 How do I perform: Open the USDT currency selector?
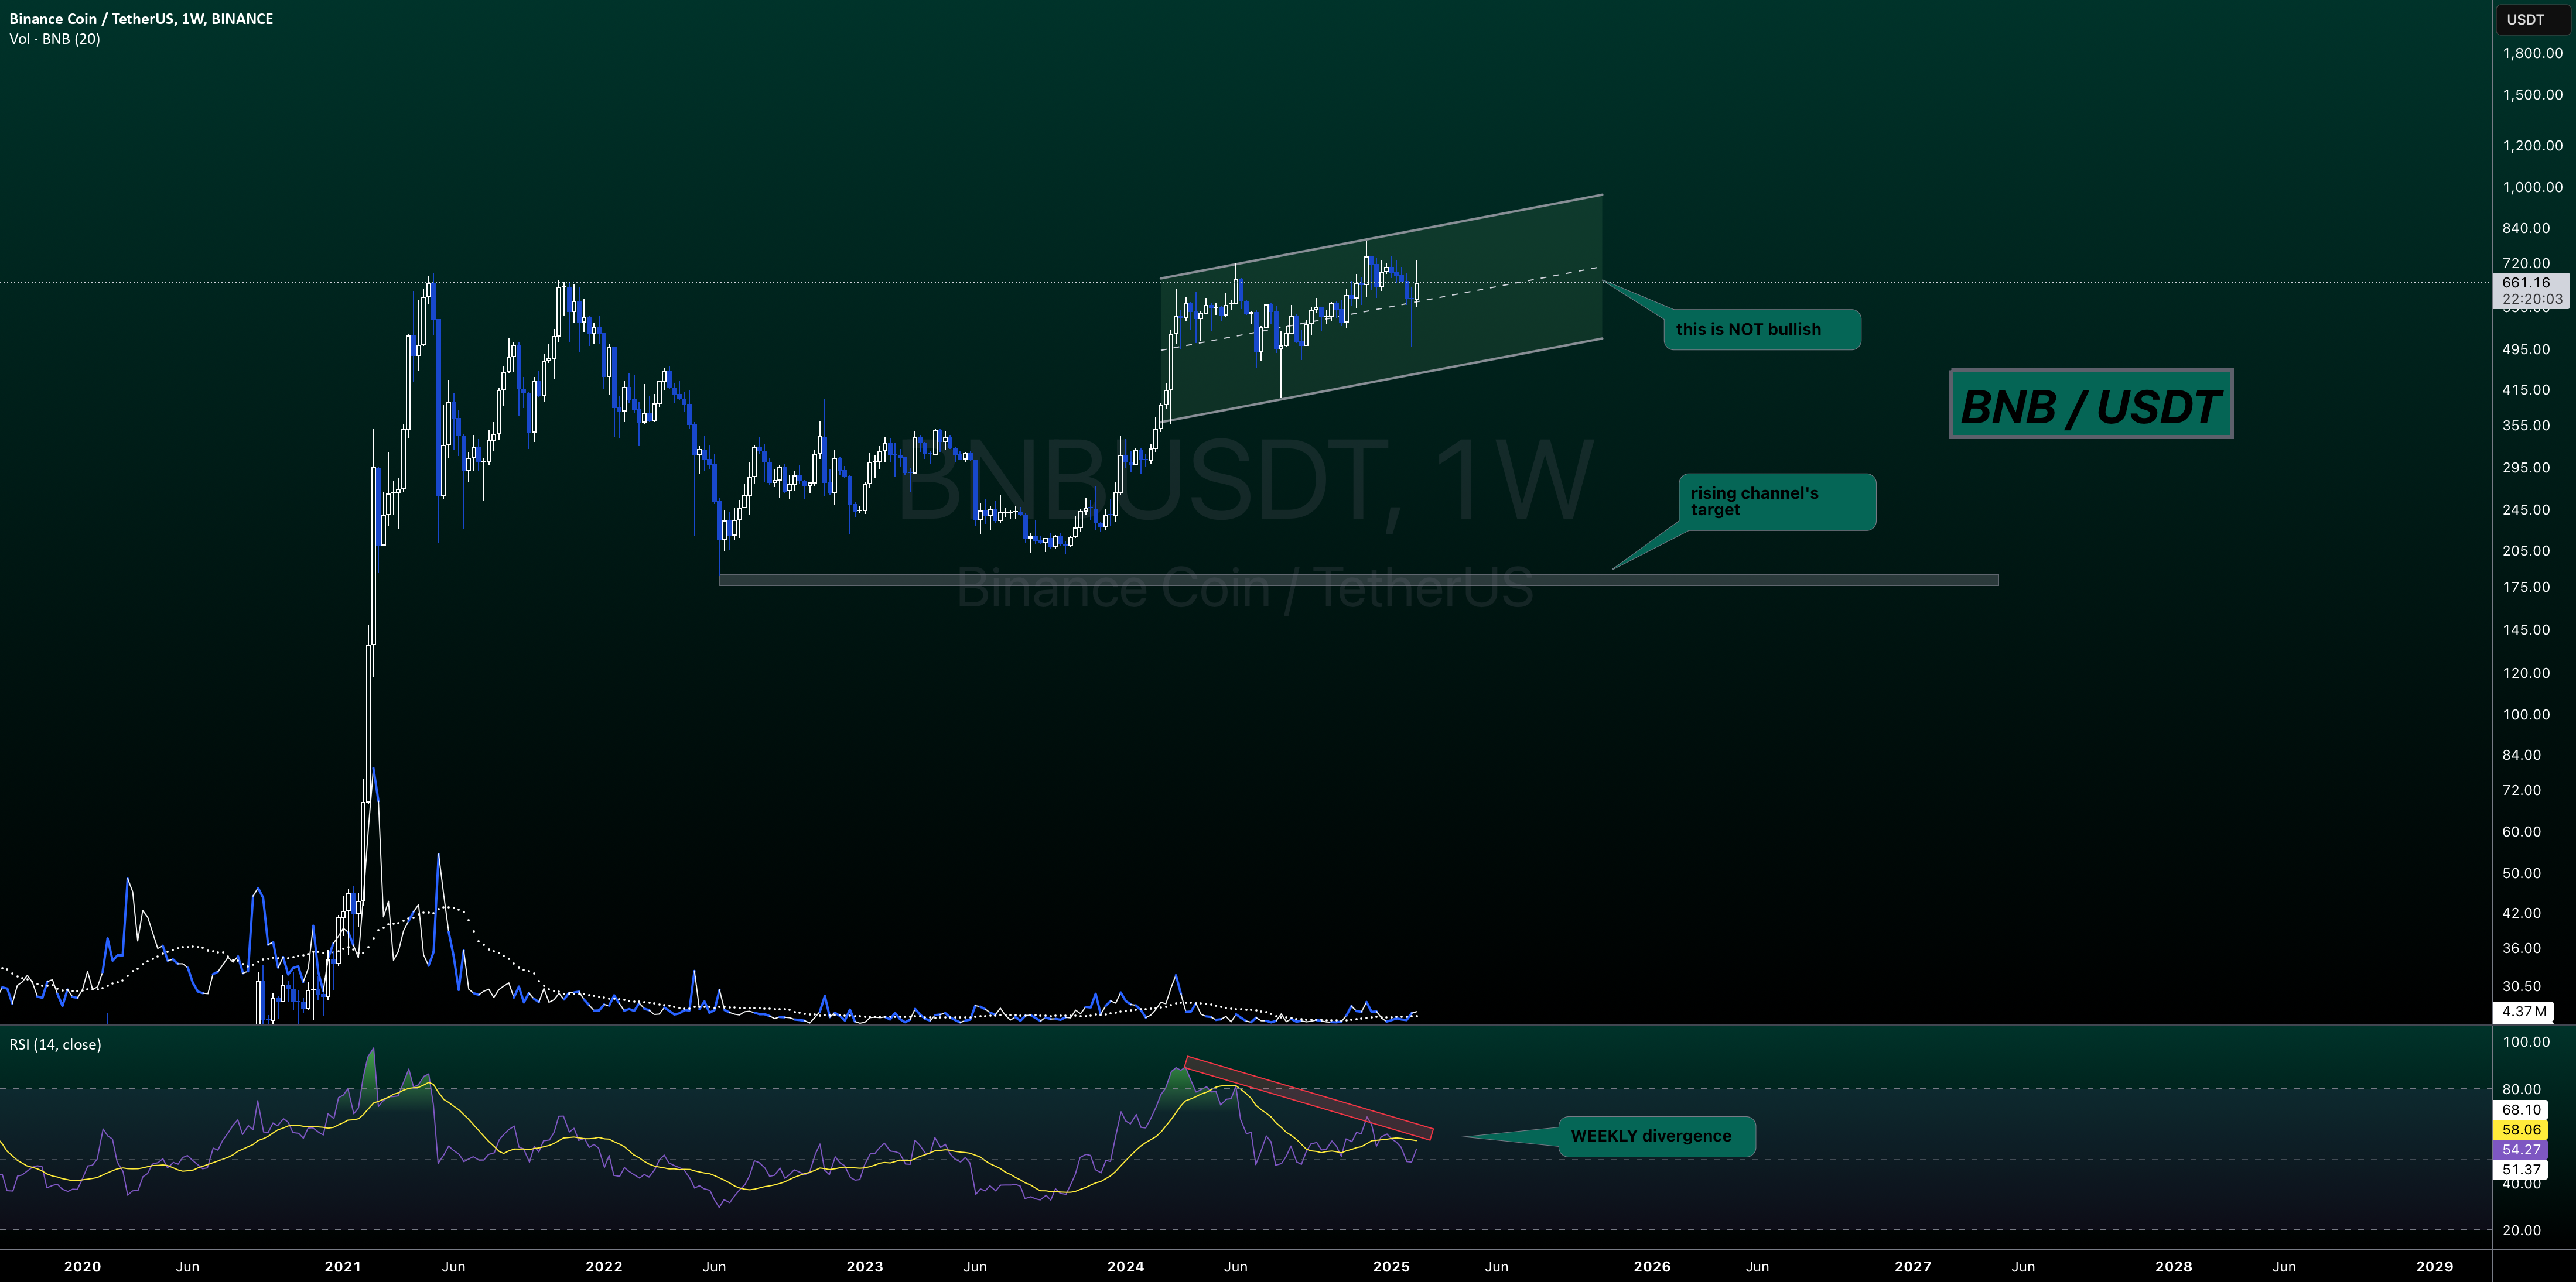click(x=2531, y=19)
